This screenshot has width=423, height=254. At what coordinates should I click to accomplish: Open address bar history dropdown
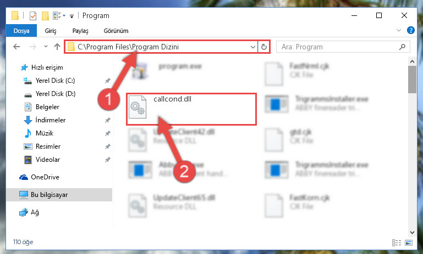253,47
